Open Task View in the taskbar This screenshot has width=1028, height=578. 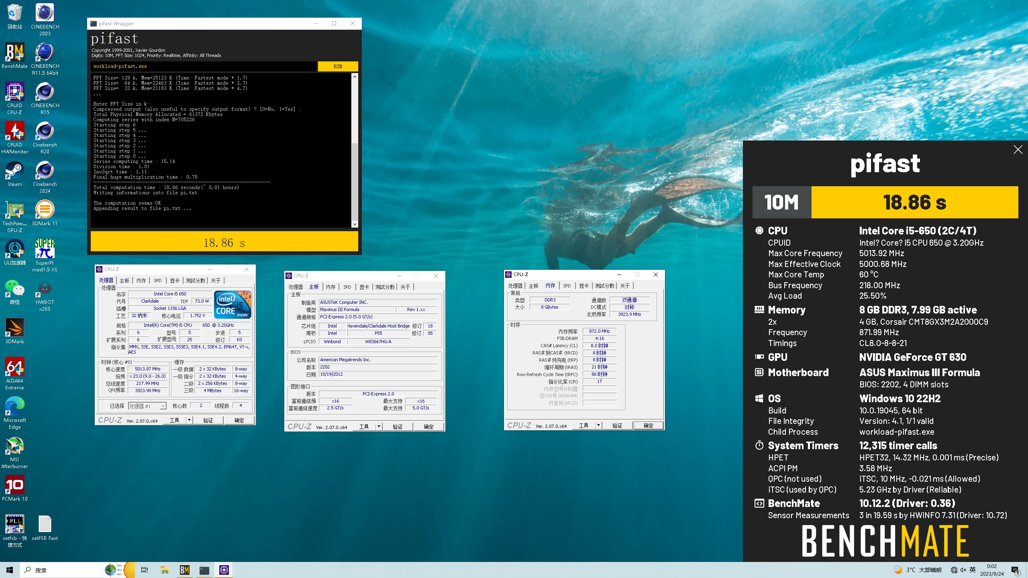tap(145, 570)
